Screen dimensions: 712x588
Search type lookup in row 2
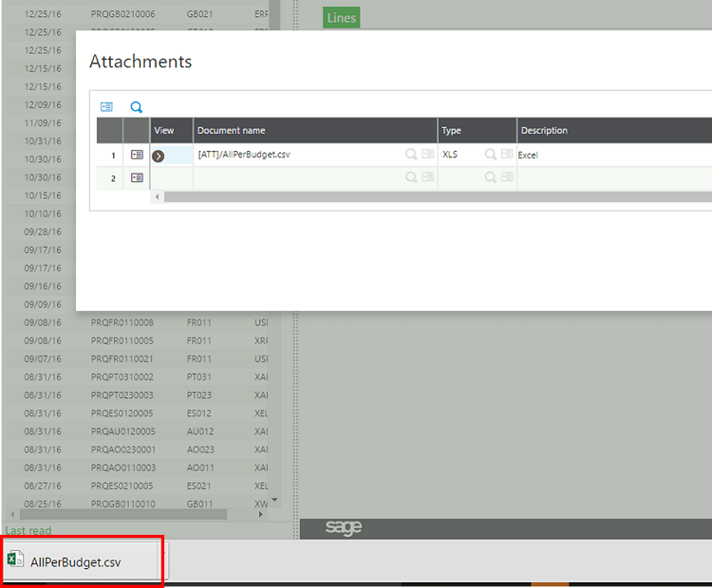coord(491,177)
